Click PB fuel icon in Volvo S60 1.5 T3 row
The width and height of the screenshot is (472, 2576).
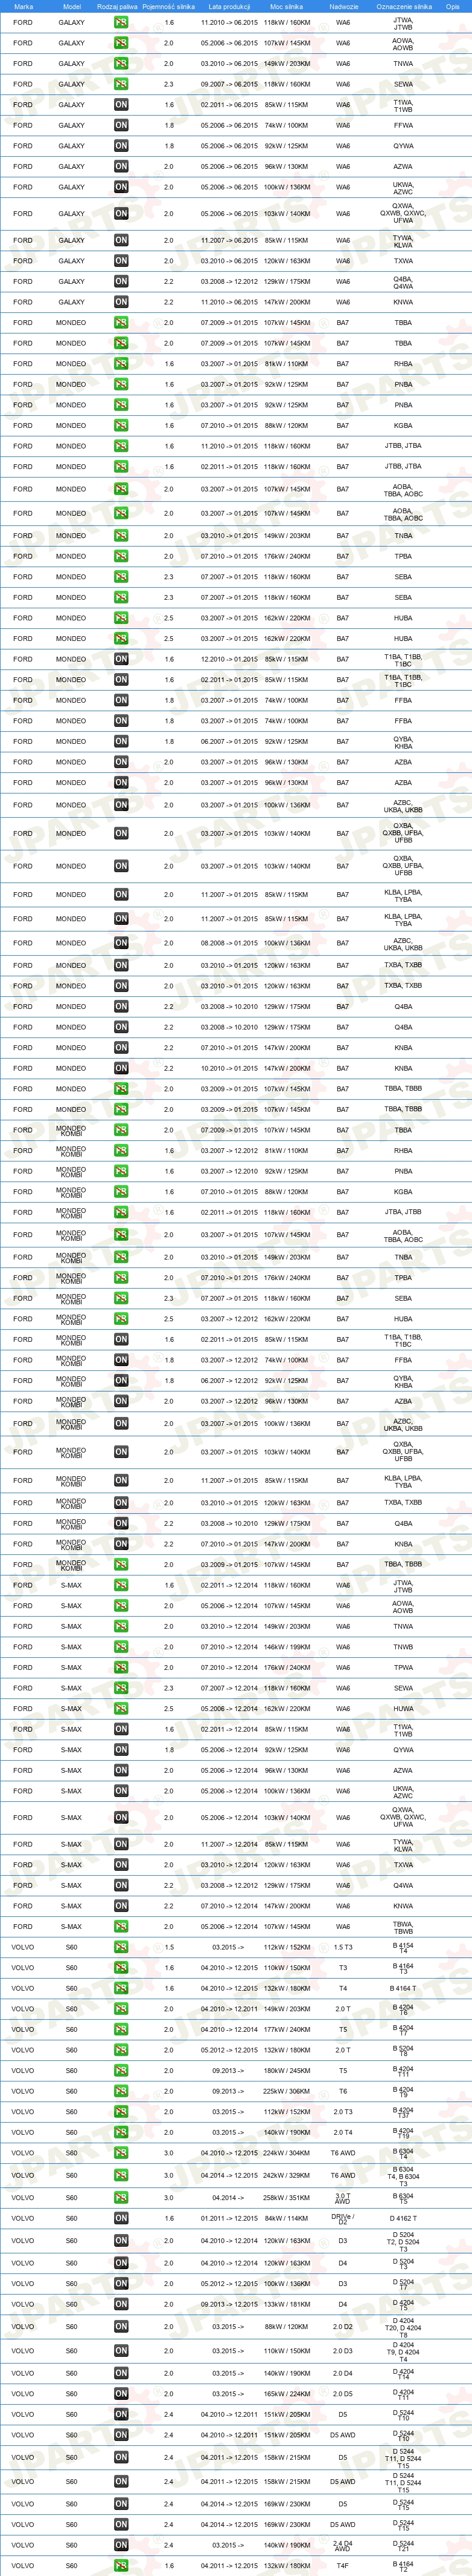[121, 1947]
